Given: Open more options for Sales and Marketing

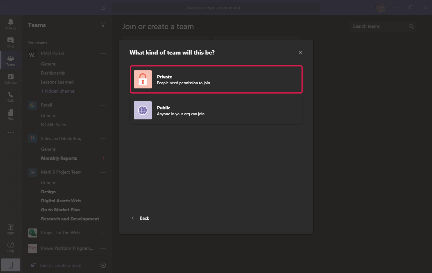Looking at the screenshot, I should (103, 139).
